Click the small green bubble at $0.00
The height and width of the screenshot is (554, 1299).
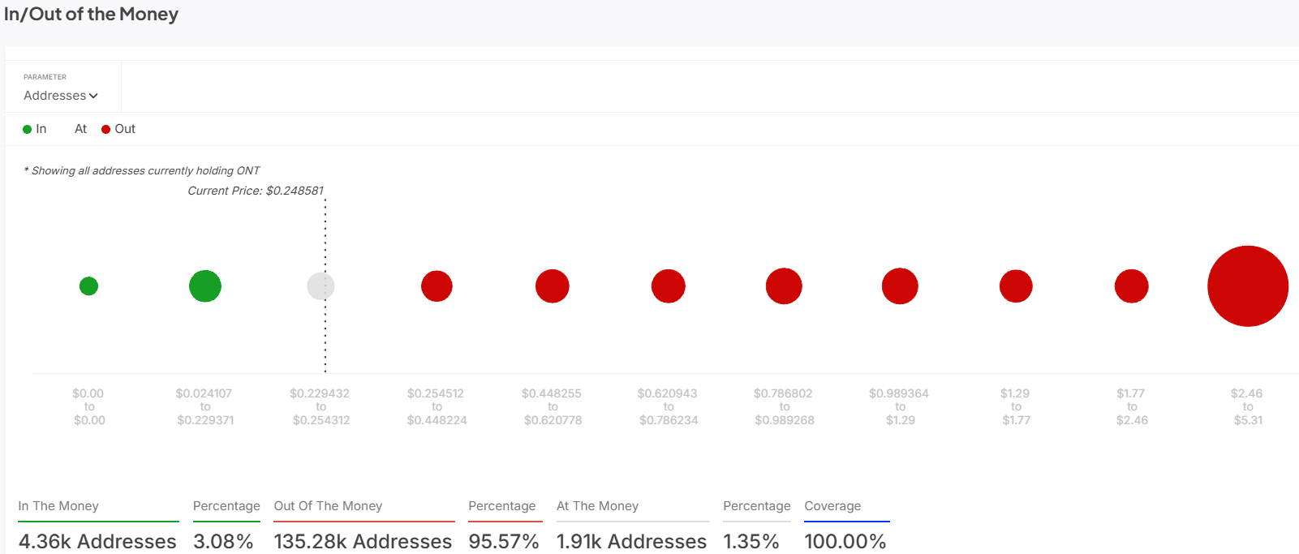88,286
